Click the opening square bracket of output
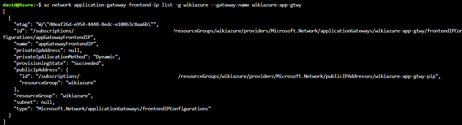Image resolution: width=462 pixels, height=125 pixels. pos(4,12)
